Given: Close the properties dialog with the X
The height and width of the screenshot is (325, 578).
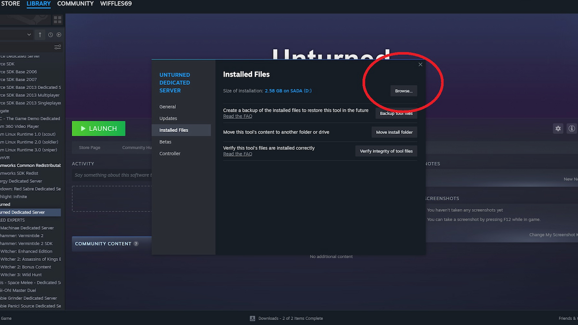Looking at the screenshot, I should point(420,65).
